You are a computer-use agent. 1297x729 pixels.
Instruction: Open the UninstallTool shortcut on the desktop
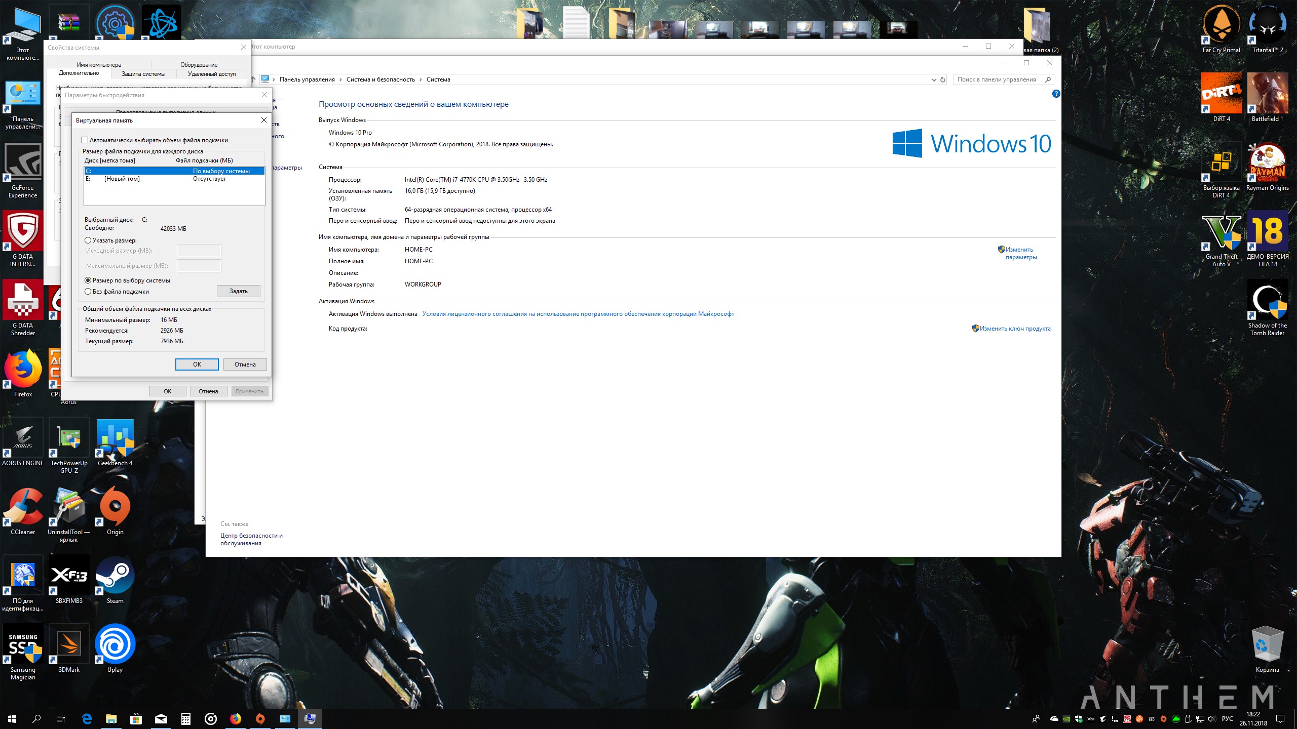coord(69,515)
